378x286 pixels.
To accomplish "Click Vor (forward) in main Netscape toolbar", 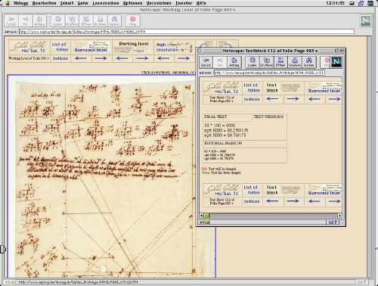I will [x=25, y=21].
